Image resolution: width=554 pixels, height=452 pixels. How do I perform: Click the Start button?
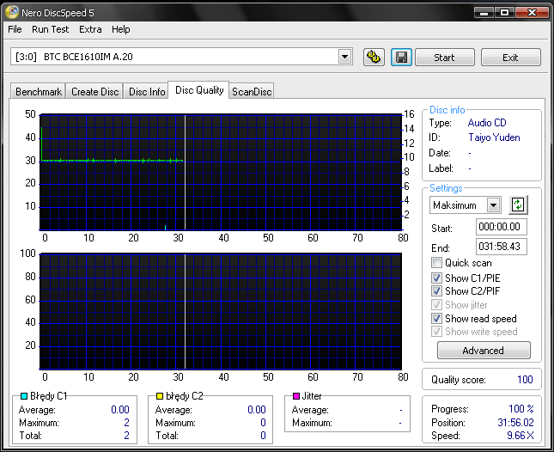(444, 58)
